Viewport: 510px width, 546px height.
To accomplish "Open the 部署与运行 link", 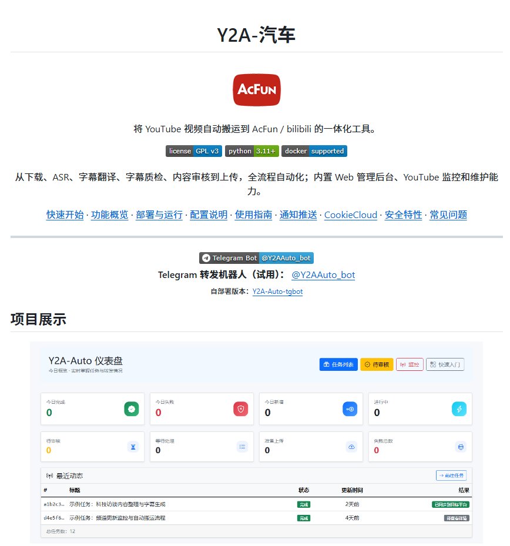I will pos(159,215).
